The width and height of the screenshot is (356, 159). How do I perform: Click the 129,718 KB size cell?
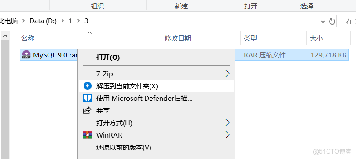pyautogui.click(x=328, y=55)
